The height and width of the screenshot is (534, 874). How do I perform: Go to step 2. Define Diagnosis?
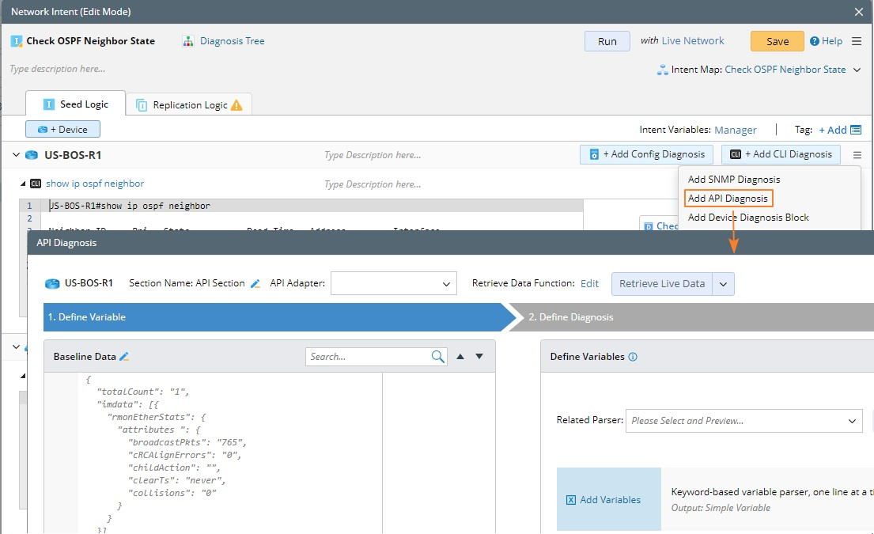tap(691, 317)
